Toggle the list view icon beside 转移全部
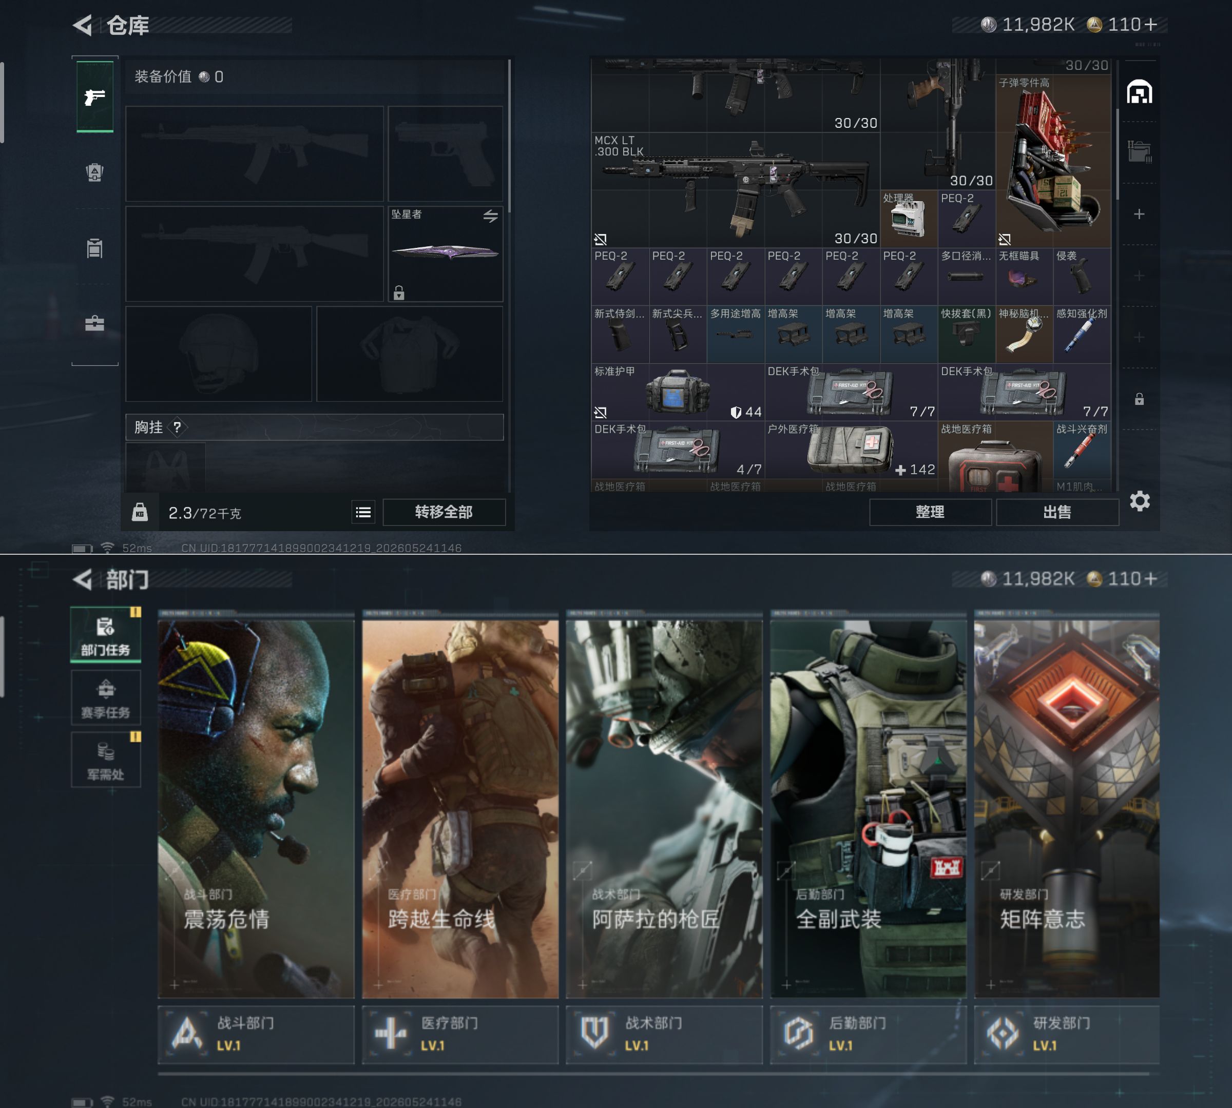 363,512
